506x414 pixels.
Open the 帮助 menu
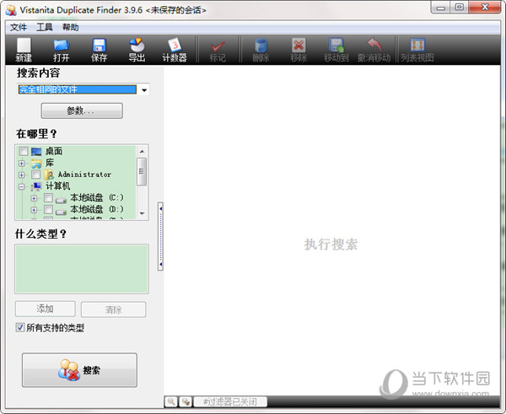click(x=71, y=27)
